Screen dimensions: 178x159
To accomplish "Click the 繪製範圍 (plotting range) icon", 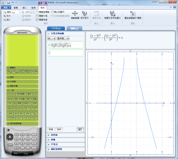I will (x=75, y=14).
